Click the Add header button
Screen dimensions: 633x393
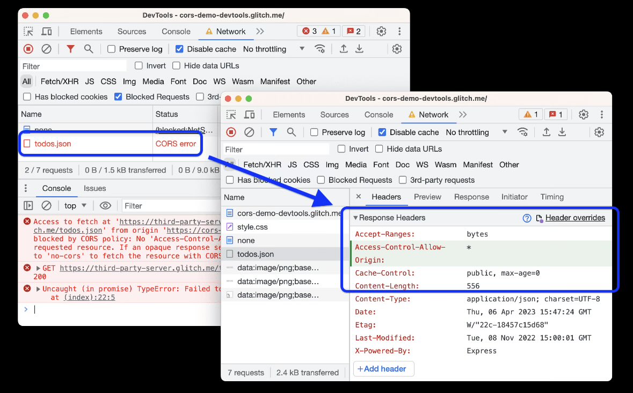[383, 369]
